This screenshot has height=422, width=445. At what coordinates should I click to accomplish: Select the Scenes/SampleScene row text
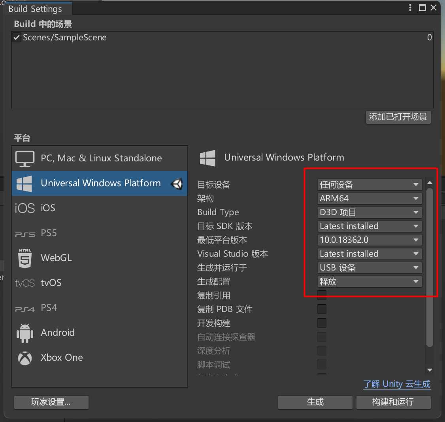(x=65, y=38)
